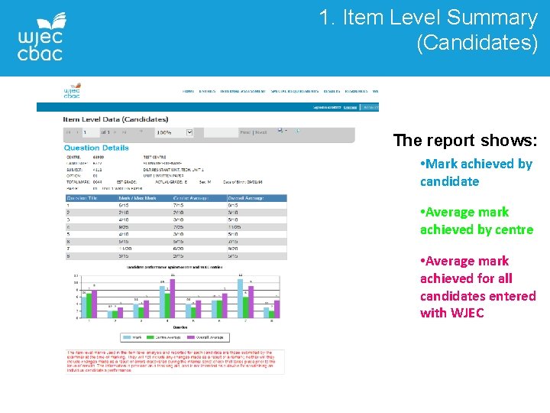Open the SPECIAL REQUIREMENTS navigation item

pos(295,91)
